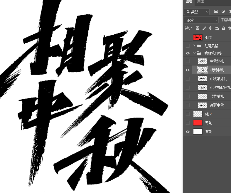Collapse the 秀丽笔风格 group
231x193 pixels.
[x=194, y=53]
